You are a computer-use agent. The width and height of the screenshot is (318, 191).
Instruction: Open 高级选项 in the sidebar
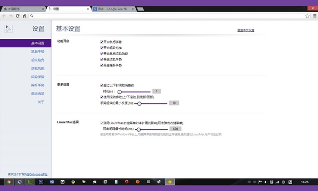[x=38, y=94]
